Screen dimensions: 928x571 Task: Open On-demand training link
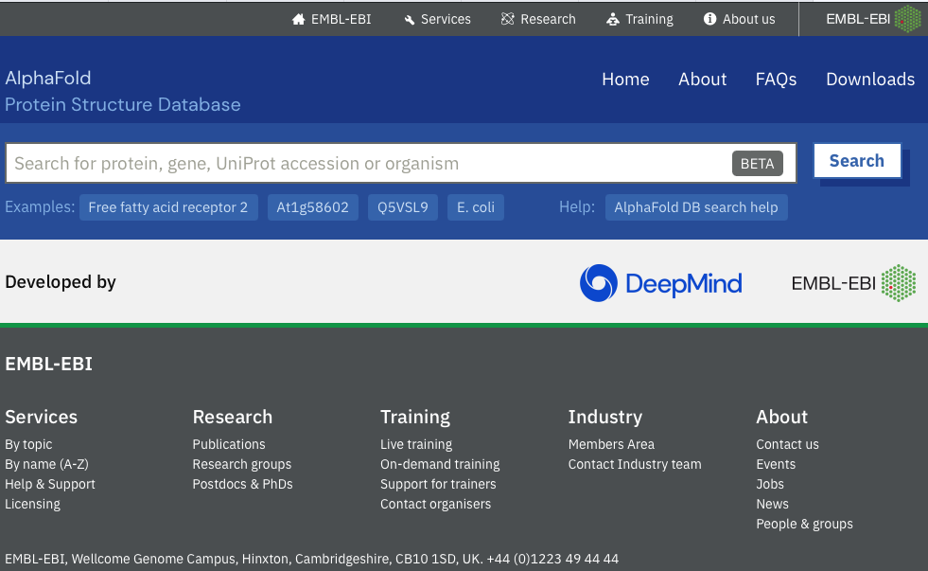pos(440,464)
